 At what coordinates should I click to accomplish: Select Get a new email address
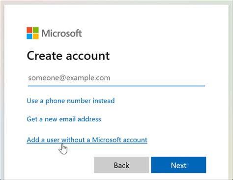click(x=64, y=119)
